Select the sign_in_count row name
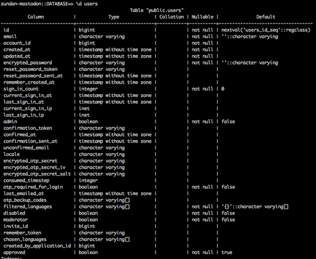Screen dimensions: 316x259 point(21,89)
